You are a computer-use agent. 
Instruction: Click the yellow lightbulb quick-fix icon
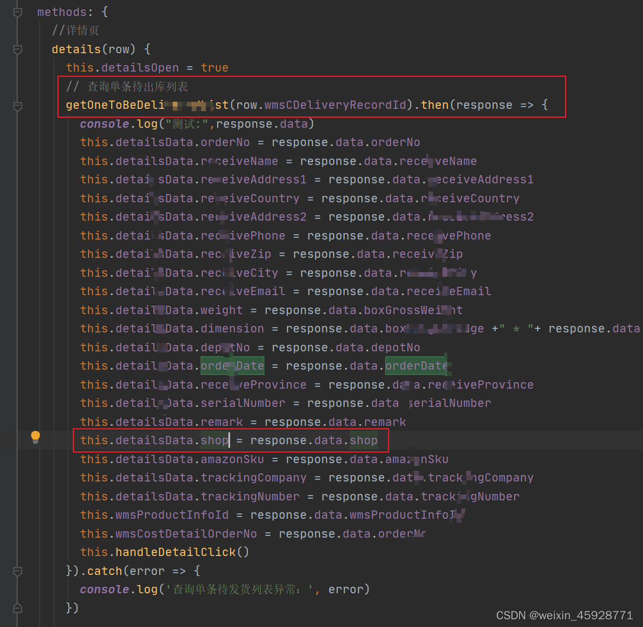point(35,436)
